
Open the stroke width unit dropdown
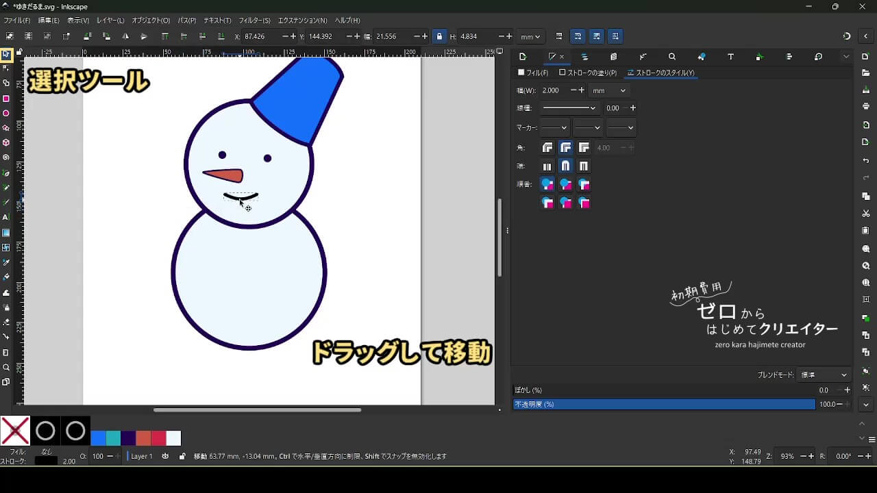pos(609,90)
